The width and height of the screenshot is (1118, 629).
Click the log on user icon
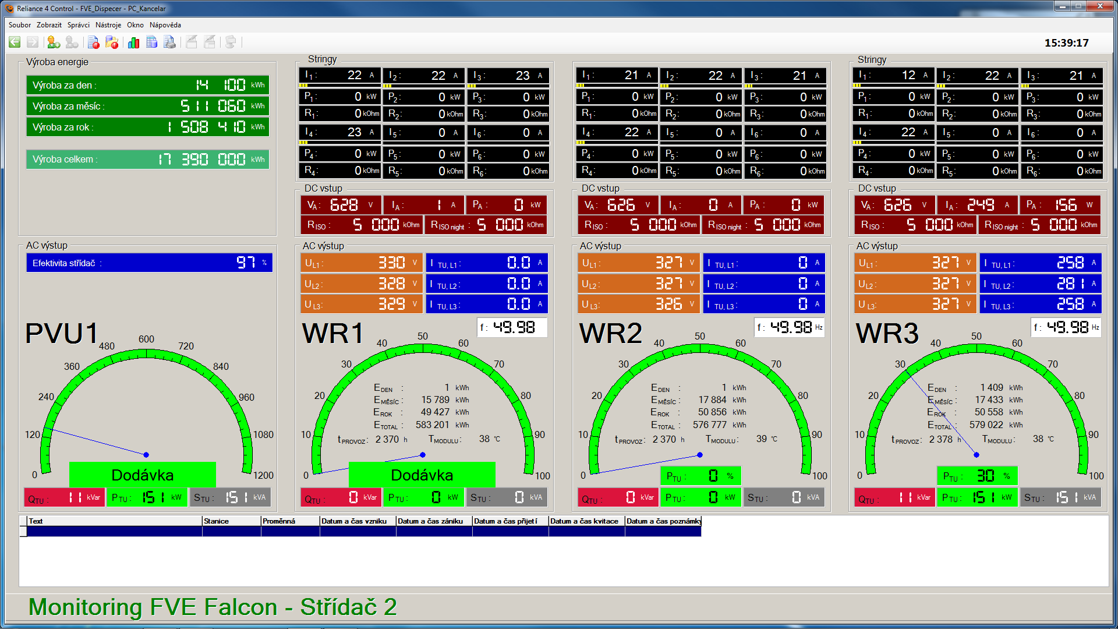click(x=54, y=42)
